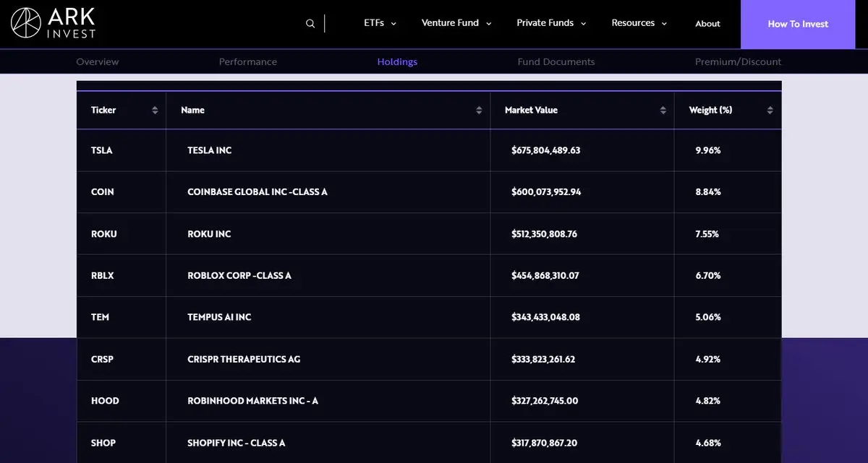
Task: Click the How To Invest button
Action: 798,24
